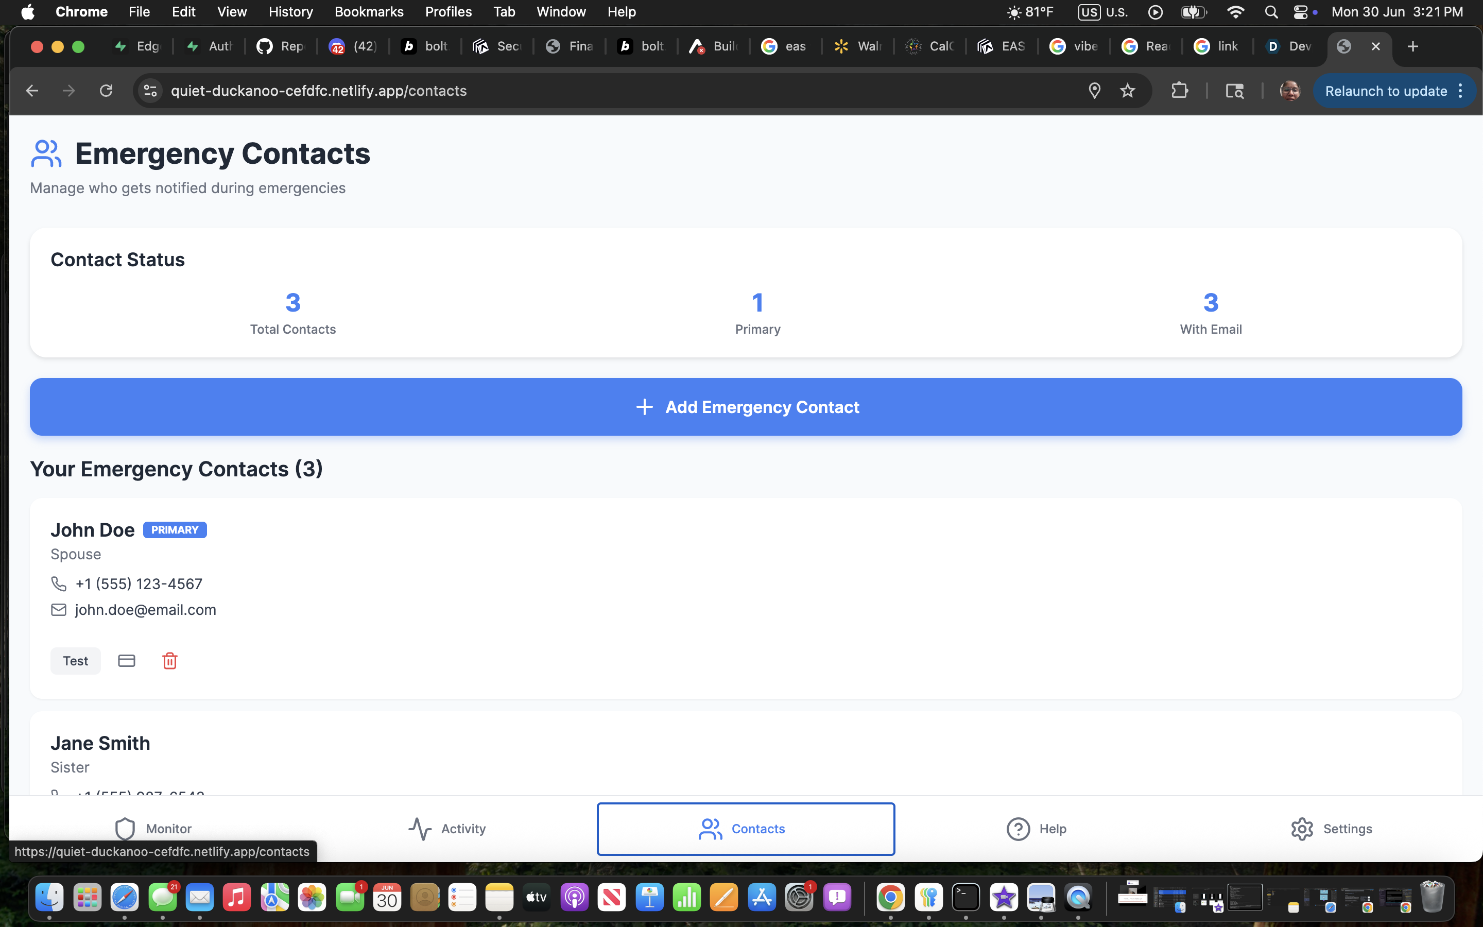Click the card icon beside Test button
The image size is (1483, 927).
coord(126,661)
